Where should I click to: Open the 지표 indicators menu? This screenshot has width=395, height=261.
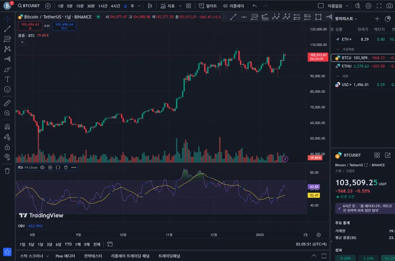(x=168, y=6)
